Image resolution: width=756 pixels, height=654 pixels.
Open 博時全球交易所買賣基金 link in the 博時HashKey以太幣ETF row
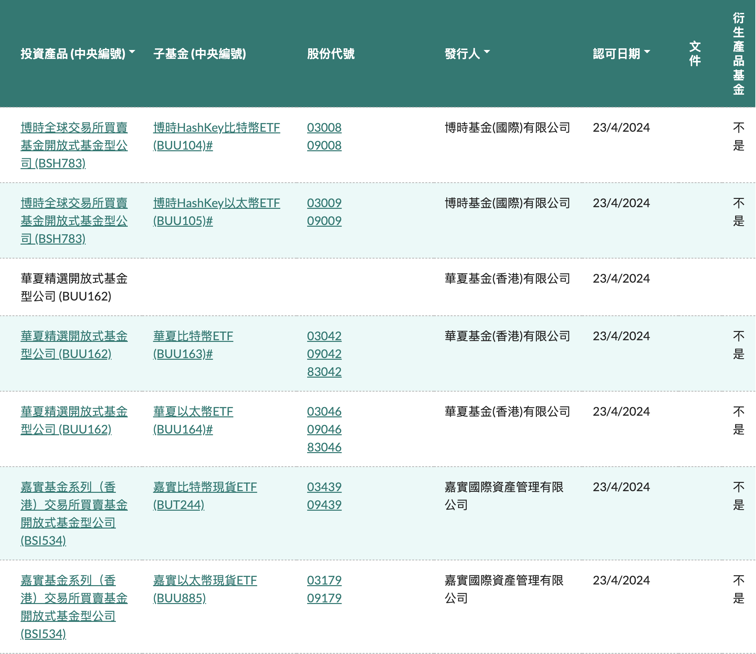[74, 221]
